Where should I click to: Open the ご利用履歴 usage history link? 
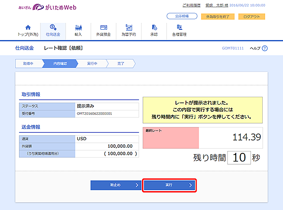click(x=191, y=5)
